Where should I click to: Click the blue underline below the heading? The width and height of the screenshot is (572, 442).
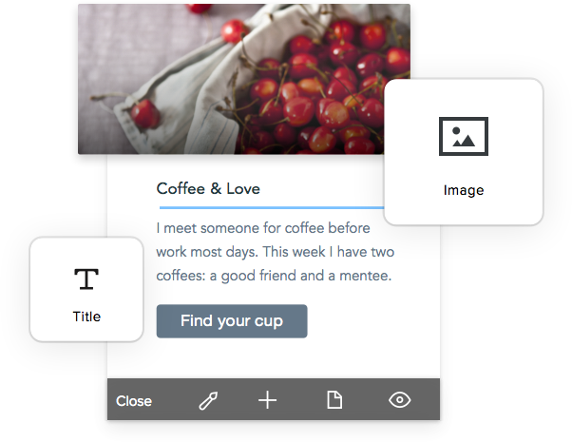pyautogui.click(x=272, y=207)
